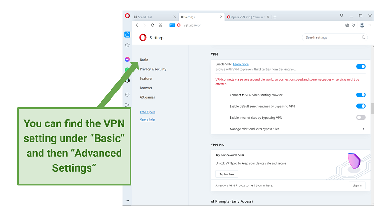Click the 'VPN Pro' section heading
The width and height of the screenshot is (384, 216).
point(217,144)
